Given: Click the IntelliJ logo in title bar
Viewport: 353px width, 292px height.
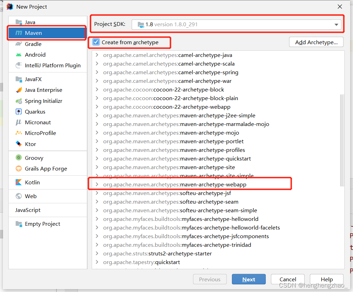Looking at the screenshot, I should [x=10, y=7].
